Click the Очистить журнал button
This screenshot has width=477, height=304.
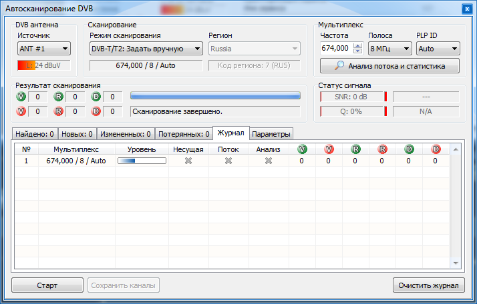[x=428, y=285]
